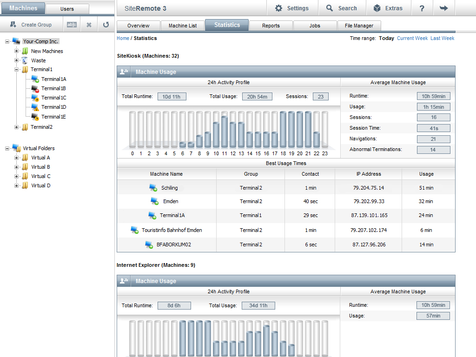Image resolution: width=476 pixels, height=357 pixels.
Task: Select the Current Week time range
Action: pos(412,38)
